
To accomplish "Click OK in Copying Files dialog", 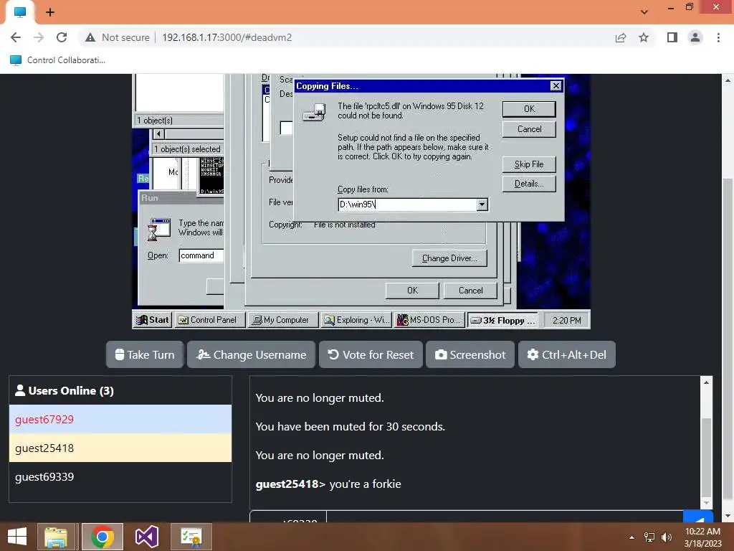I will (x=529, y=109).
